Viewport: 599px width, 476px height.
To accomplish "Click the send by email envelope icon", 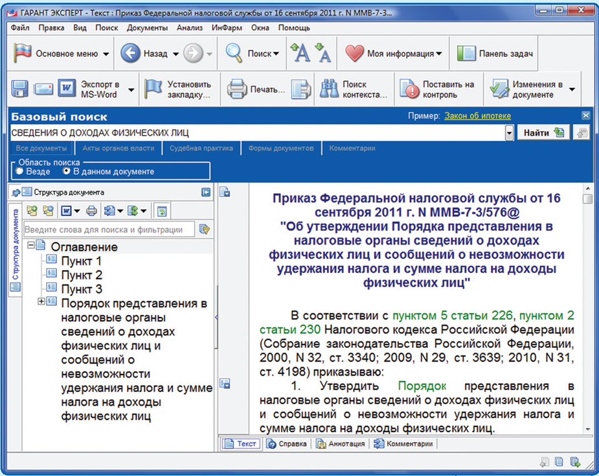I will coord(43,89).
